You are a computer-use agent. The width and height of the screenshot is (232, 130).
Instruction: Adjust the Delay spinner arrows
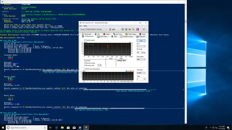click(145, 79)
